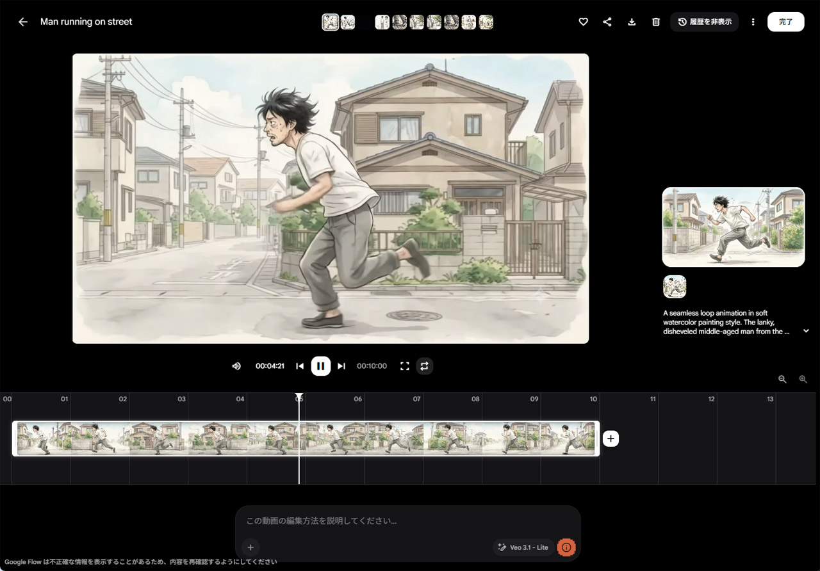Click the main video preview image
Viewport: 820px width, 571px height.
(331, 198)
